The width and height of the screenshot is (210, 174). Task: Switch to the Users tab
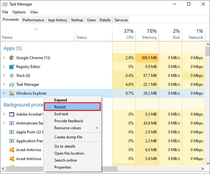point(91,20)
